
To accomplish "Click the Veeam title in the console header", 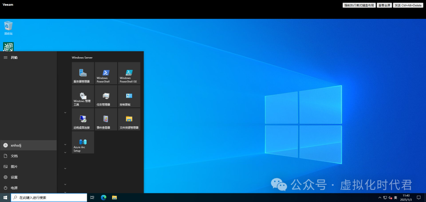I will [x=8, y=5].
